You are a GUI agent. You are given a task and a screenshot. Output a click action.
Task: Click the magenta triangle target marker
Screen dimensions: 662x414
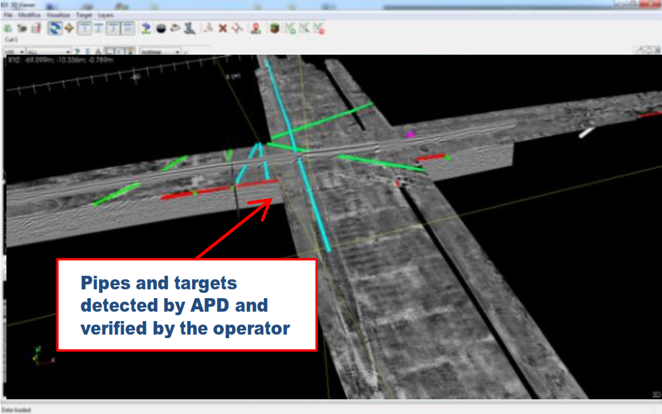pos(410,134)
